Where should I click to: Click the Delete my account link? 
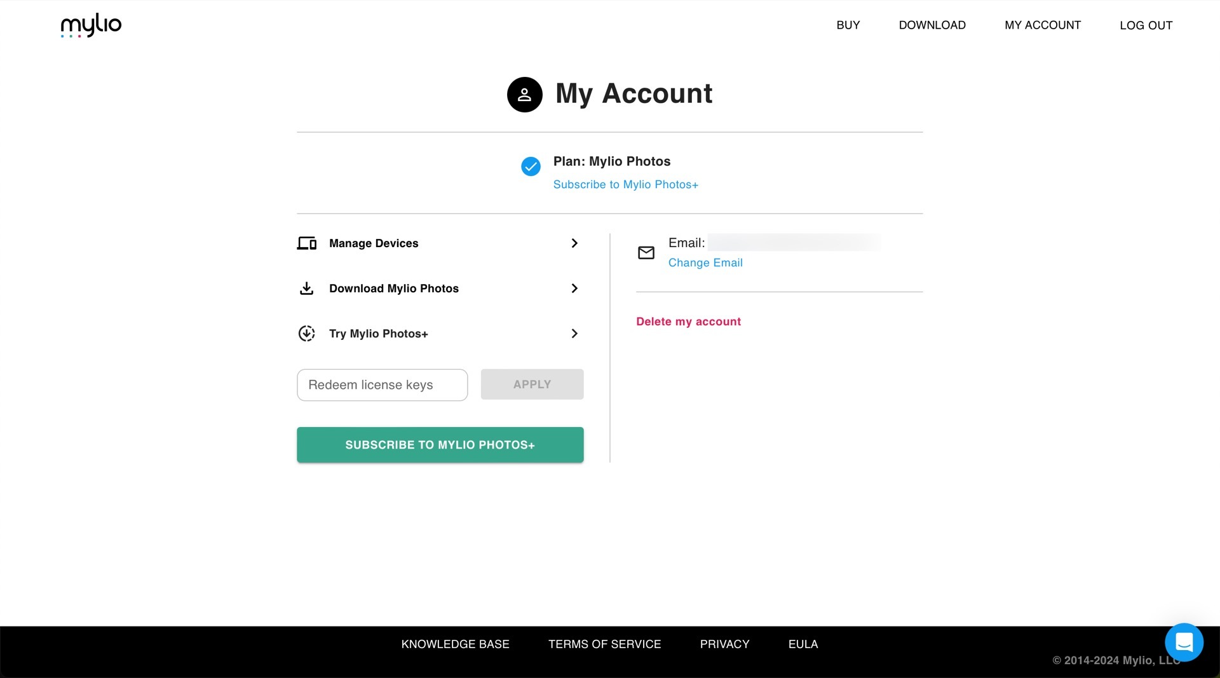click(x=688, y=322)
